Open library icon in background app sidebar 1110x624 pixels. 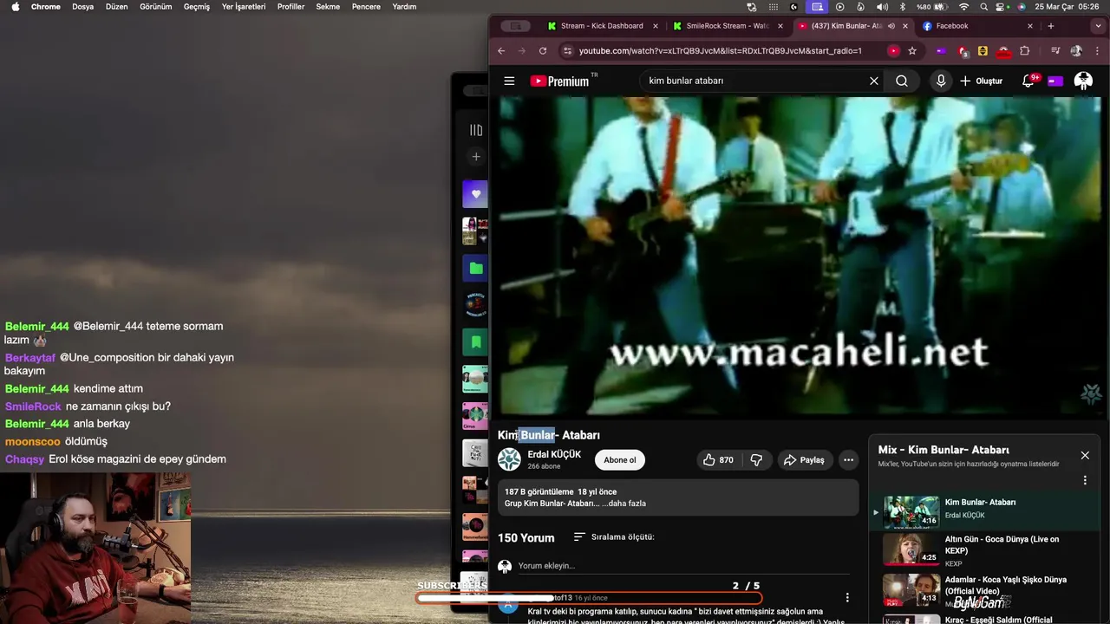pos(476,130)
